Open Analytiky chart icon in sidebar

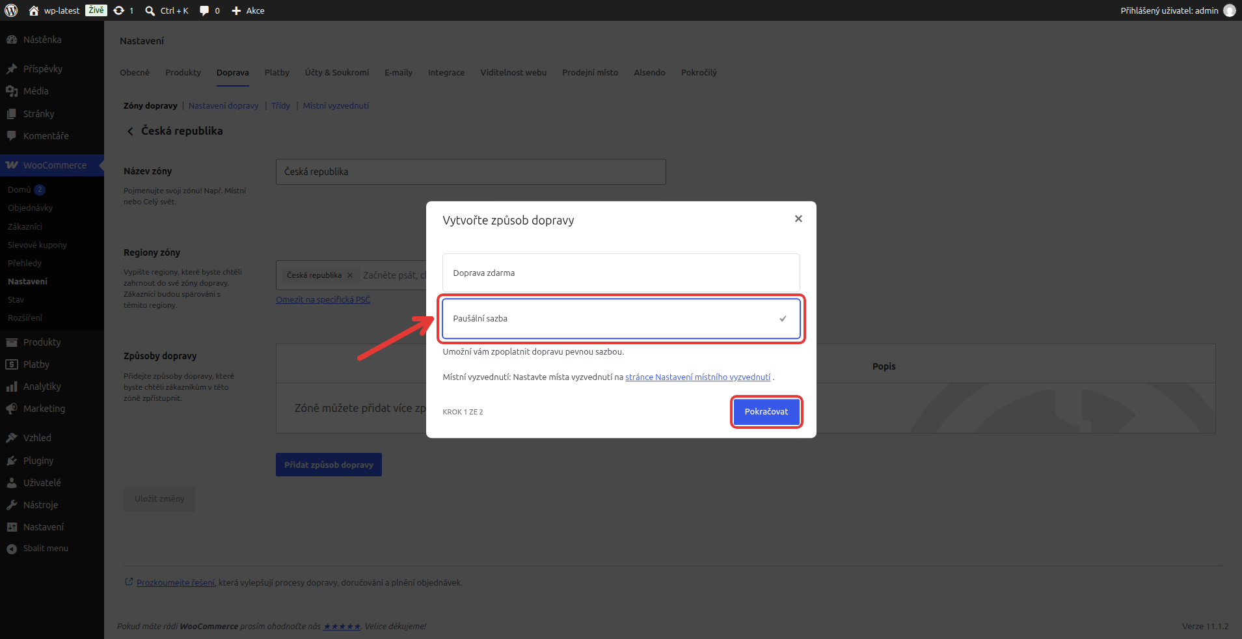[x=12, y=387]
